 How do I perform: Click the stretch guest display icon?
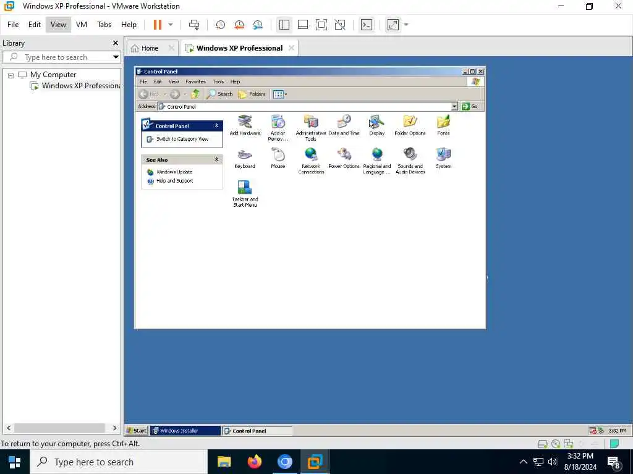(x=393, y=25)
